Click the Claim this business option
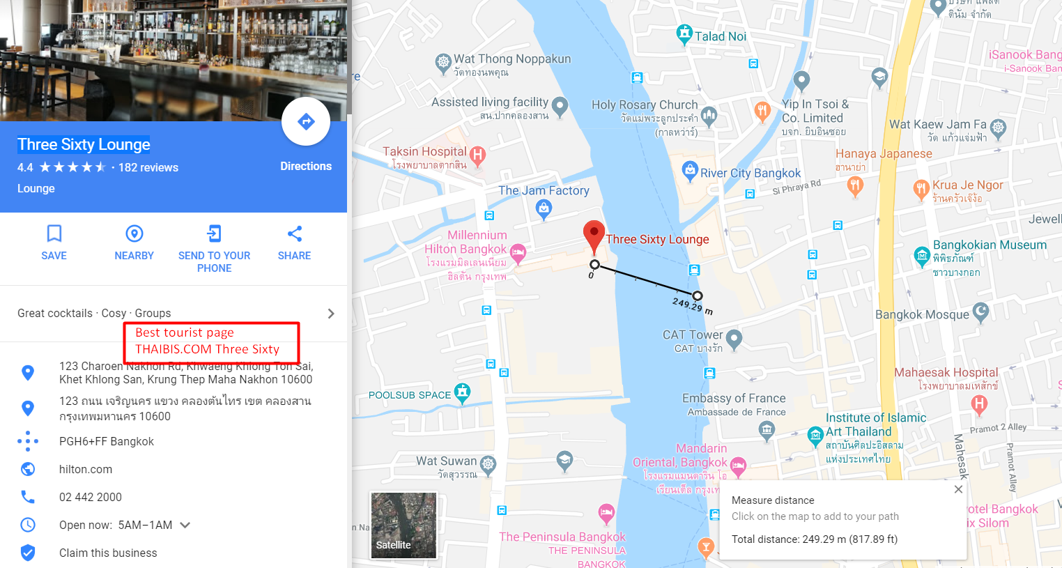 (108, 553)
